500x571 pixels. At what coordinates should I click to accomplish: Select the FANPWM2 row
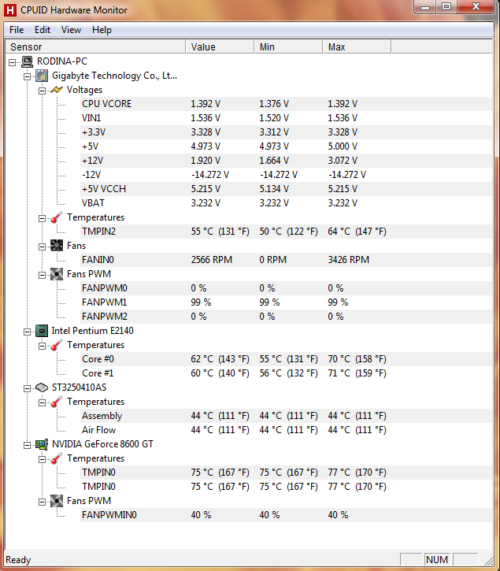[287, 317]
